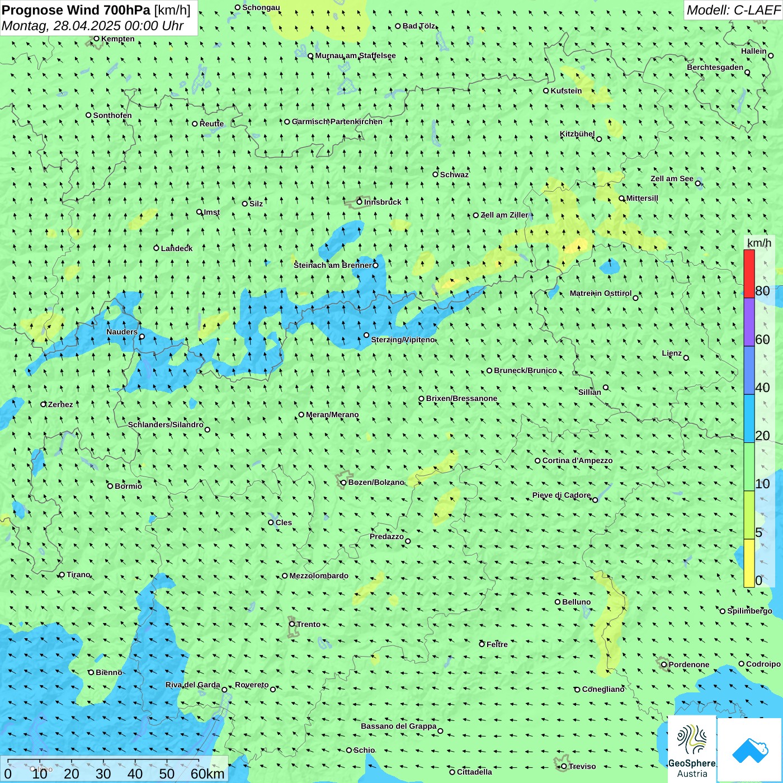Click the Bienno location dot

[91, 672]
